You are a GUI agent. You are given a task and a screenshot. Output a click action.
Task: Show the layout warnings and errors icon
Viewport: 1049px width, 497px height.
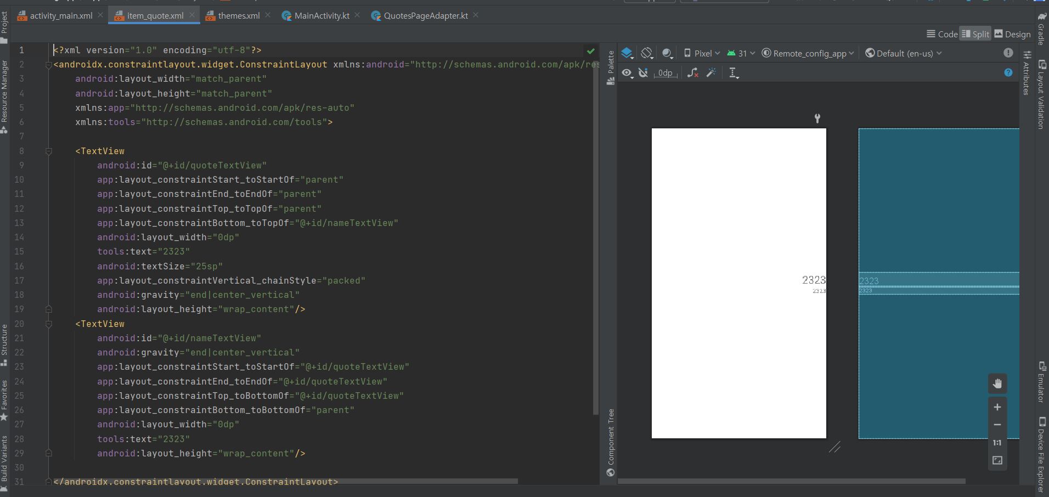1008,53
